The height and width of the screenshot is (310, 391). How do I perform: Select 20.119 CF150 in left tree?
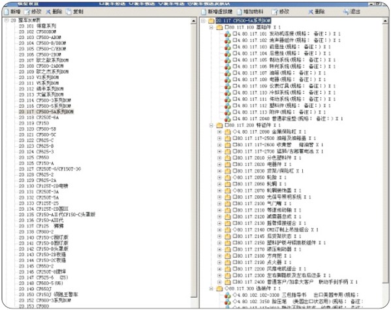tap(34, 123)
